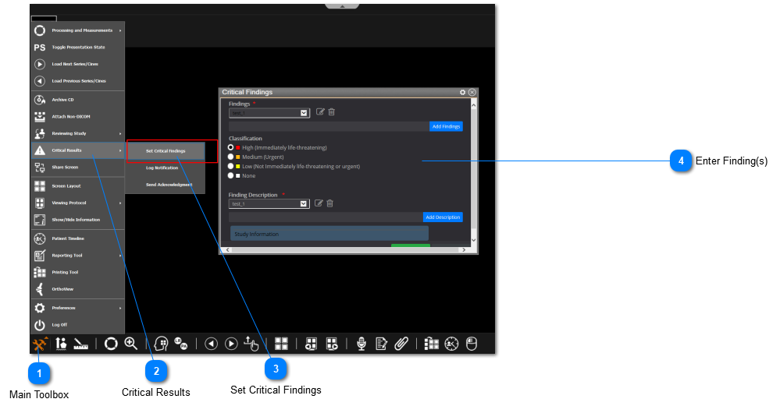The width and height of the screenshot is (780, 413).
Task: Open Critical Findings gear settings
Action: [x=463, y=92]
